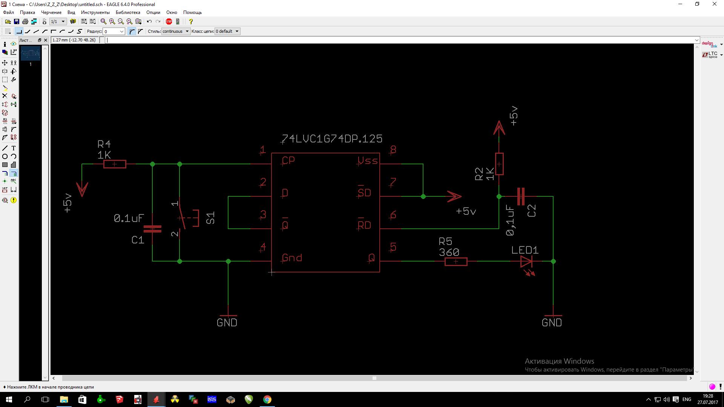This screenshot has height=407, width=724.
Task: Select straight wire miter style toggle
Action: pos(140,31)
